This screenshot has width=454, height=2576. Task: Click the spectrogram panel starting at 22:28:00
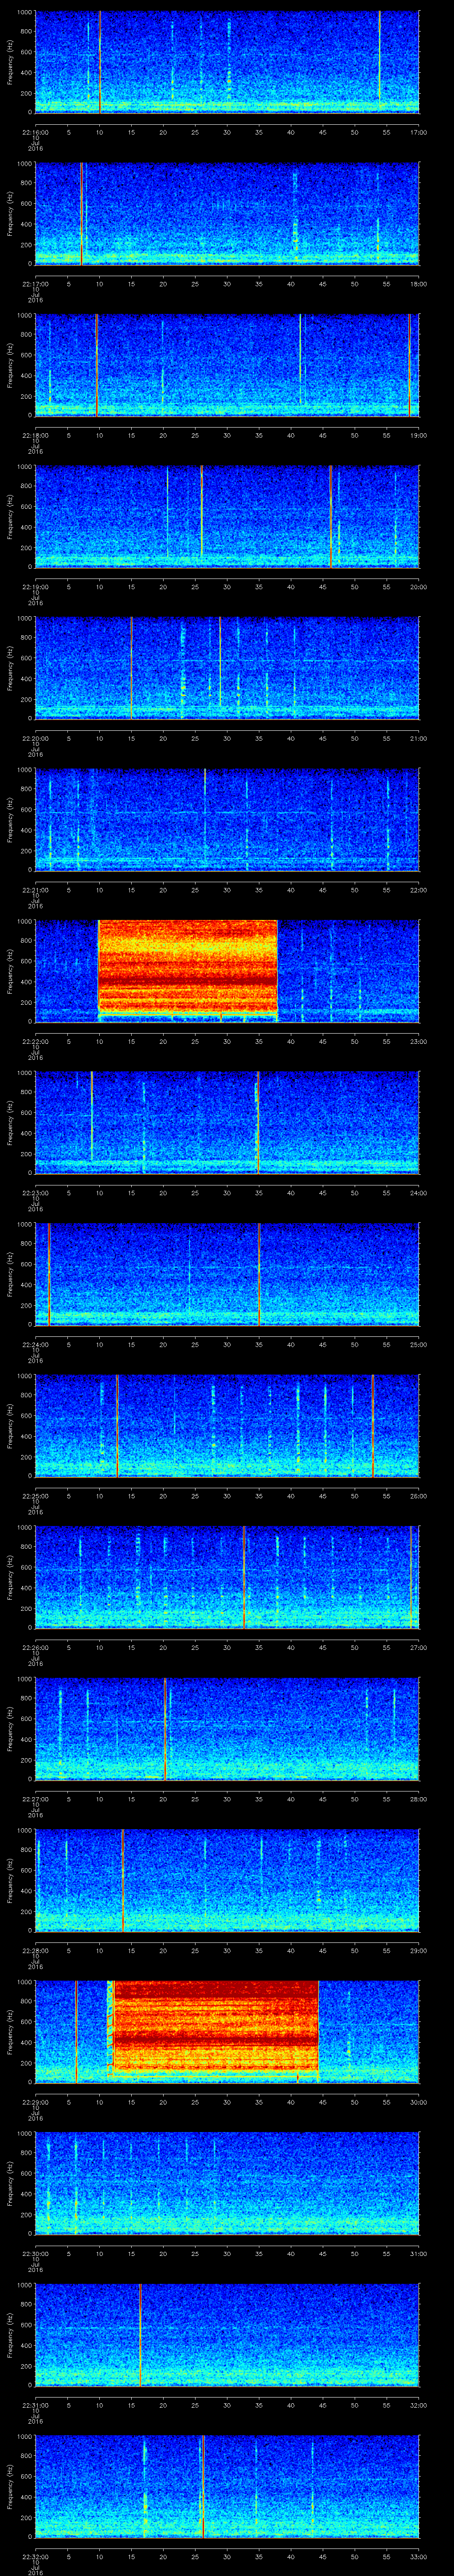227,1880
